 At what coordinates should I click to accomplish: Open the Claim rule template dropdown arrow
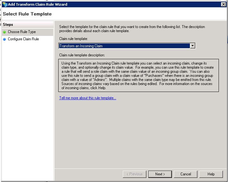pyautogui.click(x=192, y=46)
